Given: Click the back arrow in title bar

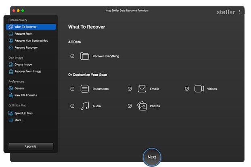Looking at the screenshot, I should click(x=108, y=10).
